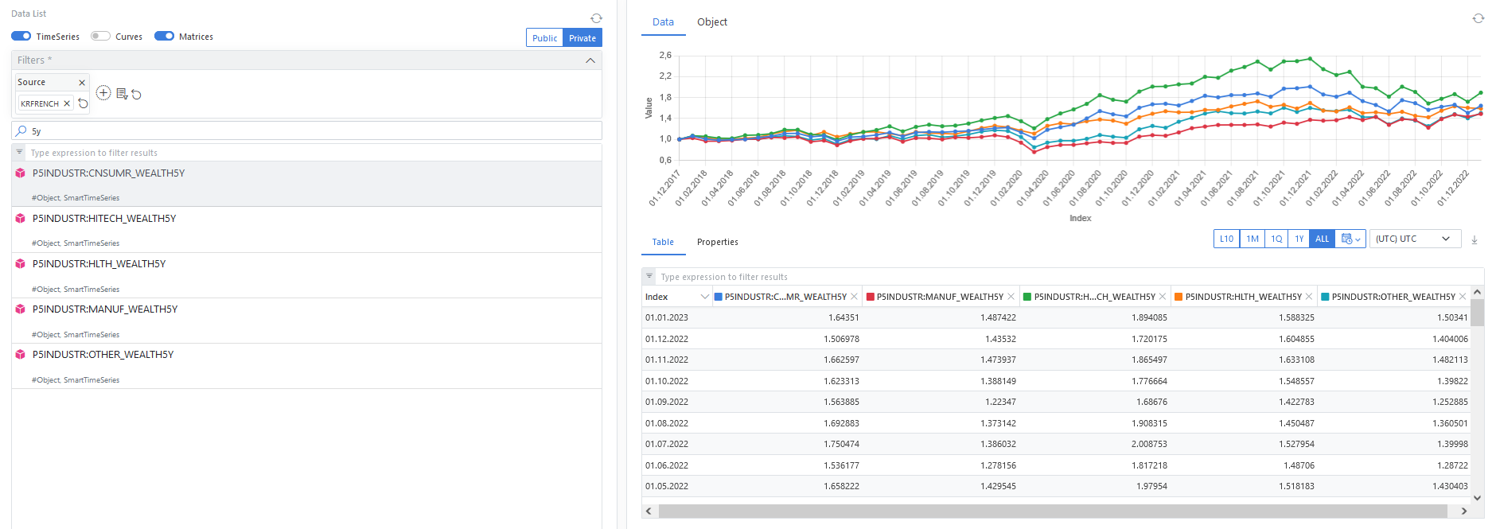
Task: Reset the Source filter value
Action: point(83,103)
